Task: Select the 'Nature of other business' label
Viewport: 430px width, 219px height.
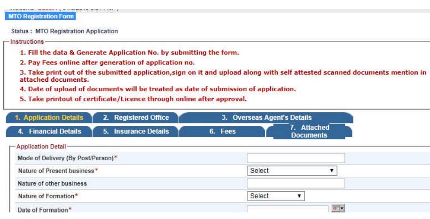Action: tap(52, 184)
